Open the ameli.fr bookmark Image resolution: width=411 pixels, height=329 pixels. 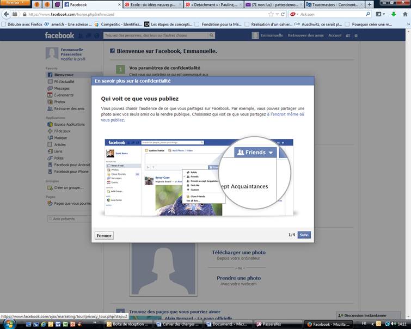[x=68, y=25]
